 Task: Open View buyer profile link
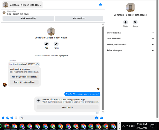[x=61, y=56]
